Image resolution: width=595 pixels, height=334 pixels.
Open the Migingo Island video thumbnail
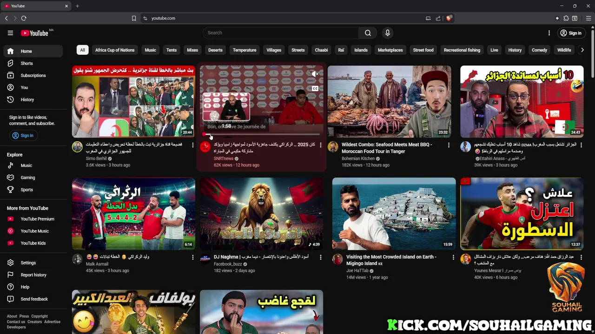click(x=394, y=214)
